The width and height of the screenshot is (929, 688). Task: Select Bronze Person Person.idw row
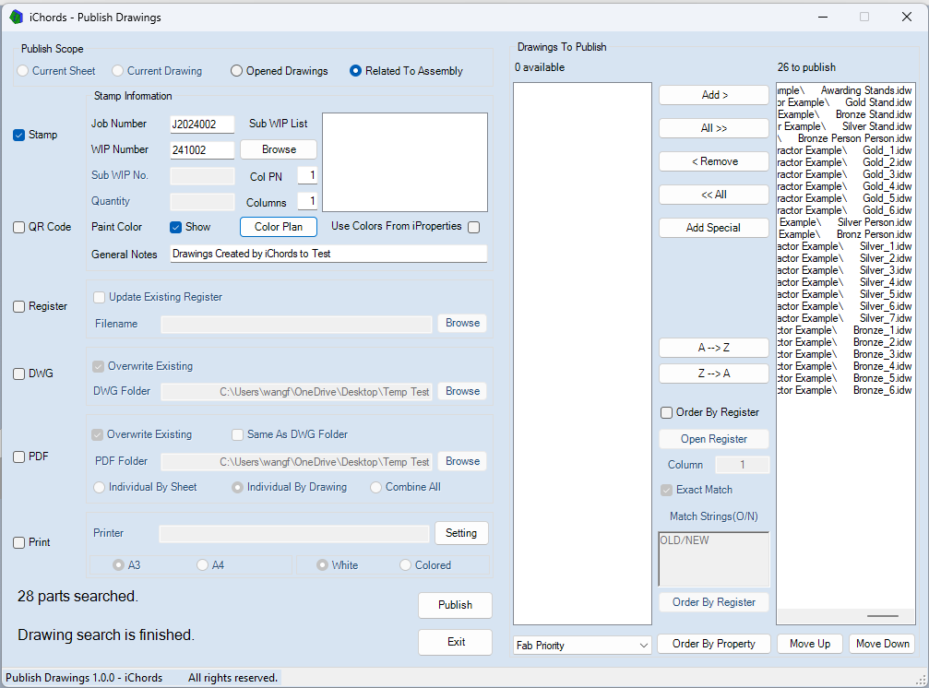coord(845,138)
